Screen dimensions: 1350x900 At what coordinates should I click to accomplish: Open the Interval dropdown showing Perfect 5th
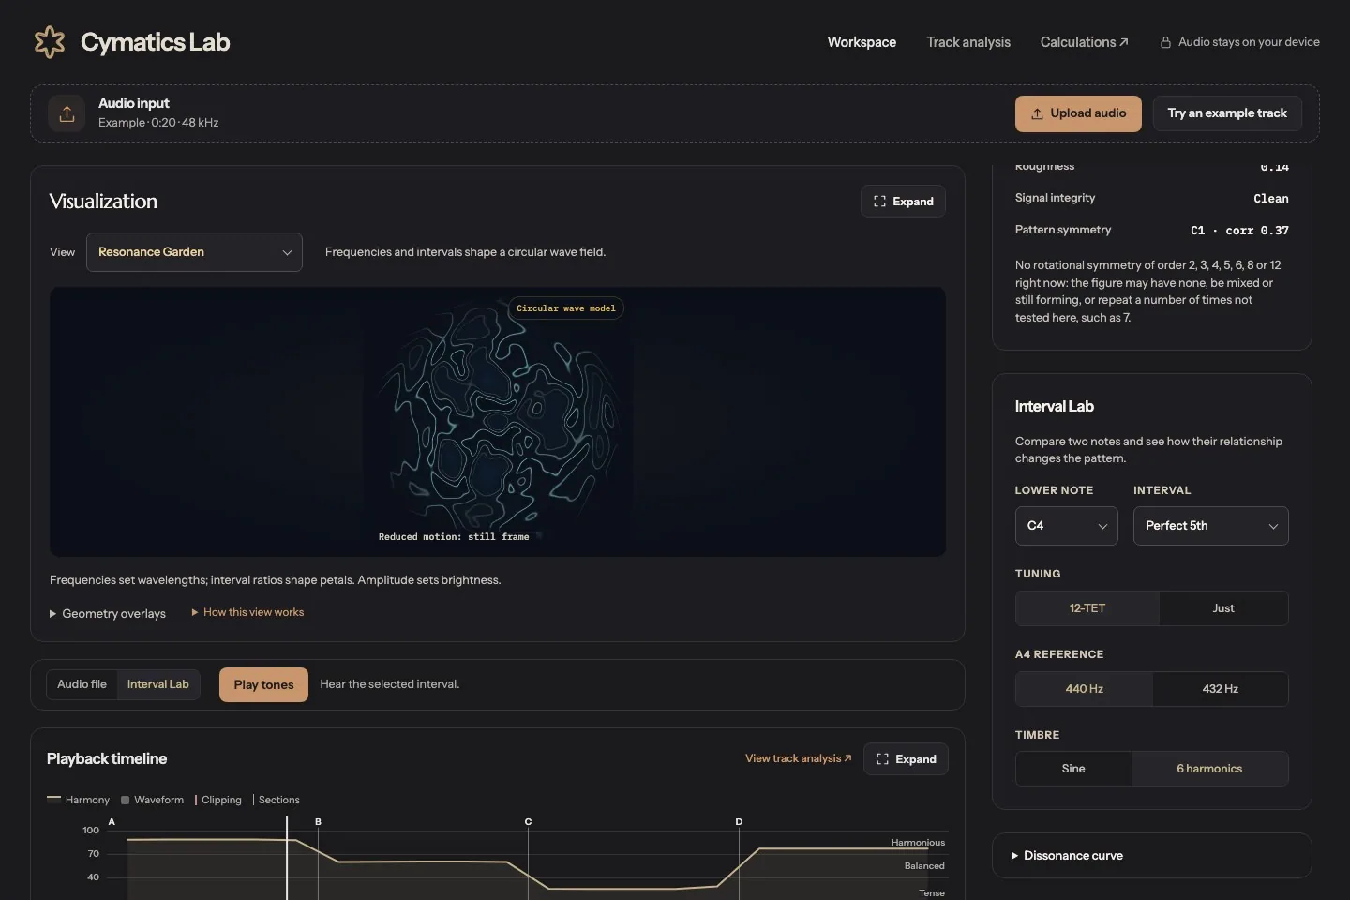pyautogui.click(x=1211, y=526)
